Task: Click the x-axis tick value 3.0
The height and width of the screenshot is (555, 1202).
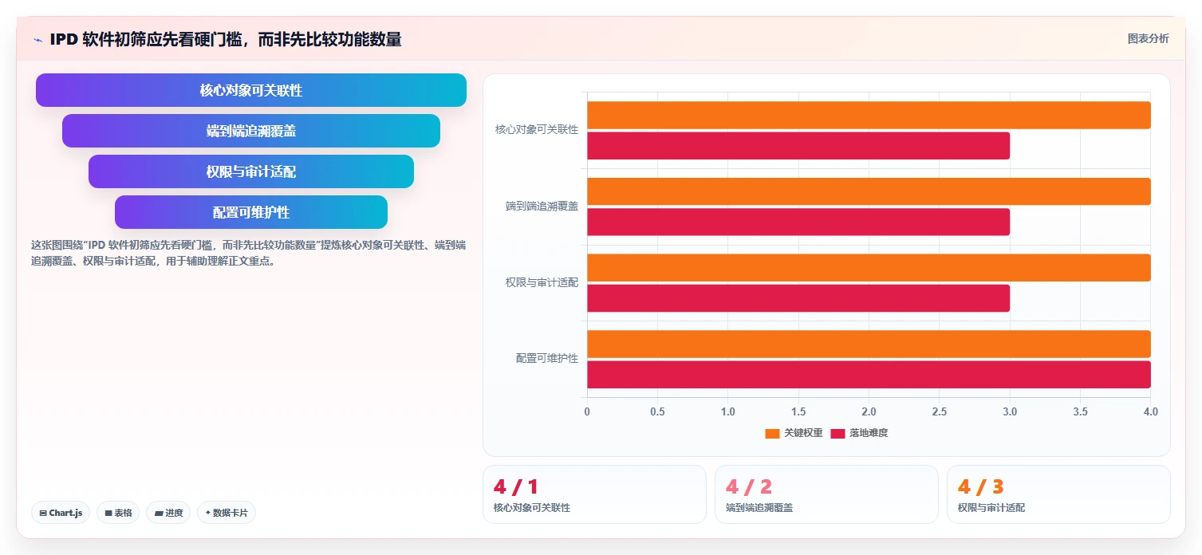Action: click(1010, 411)
